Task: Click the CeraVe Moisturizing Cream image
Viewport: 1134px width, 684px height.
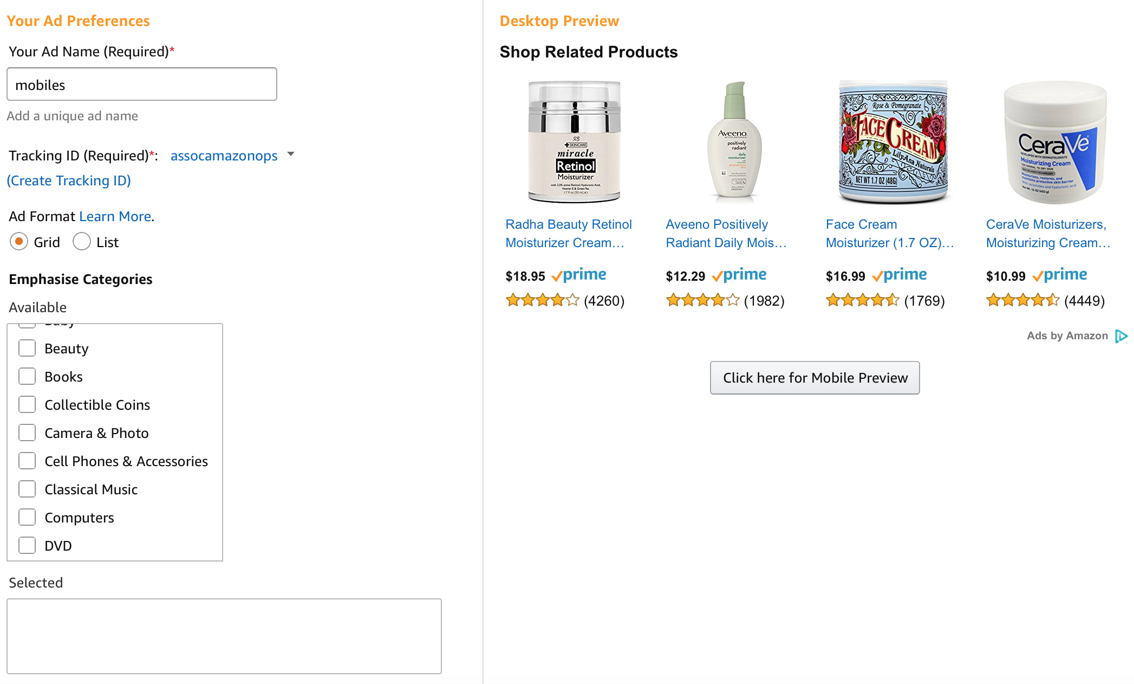Action: (1054, 142)
